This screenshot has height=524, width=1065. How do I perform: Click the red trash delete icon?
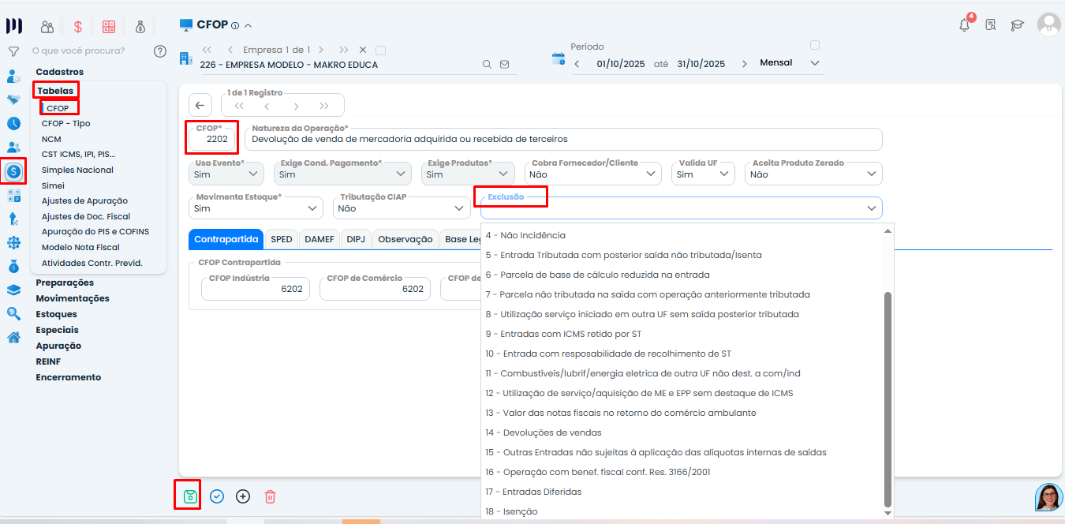click(x=270, y=496)
